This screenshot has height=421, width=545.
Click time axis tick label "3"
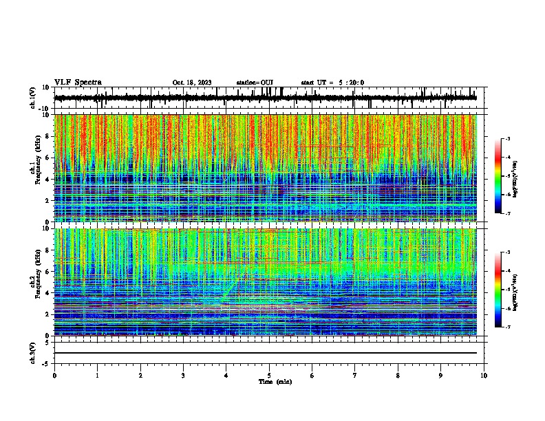pos(183,376)
